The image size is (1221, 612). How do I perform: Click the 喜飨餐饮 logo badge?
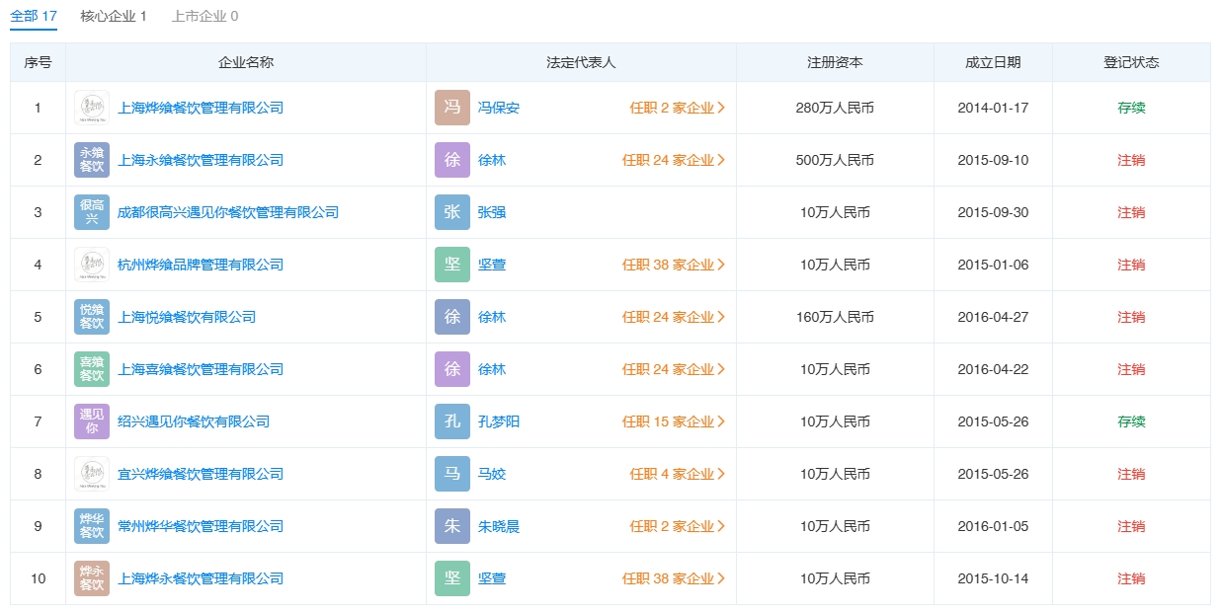pos(92,369)
